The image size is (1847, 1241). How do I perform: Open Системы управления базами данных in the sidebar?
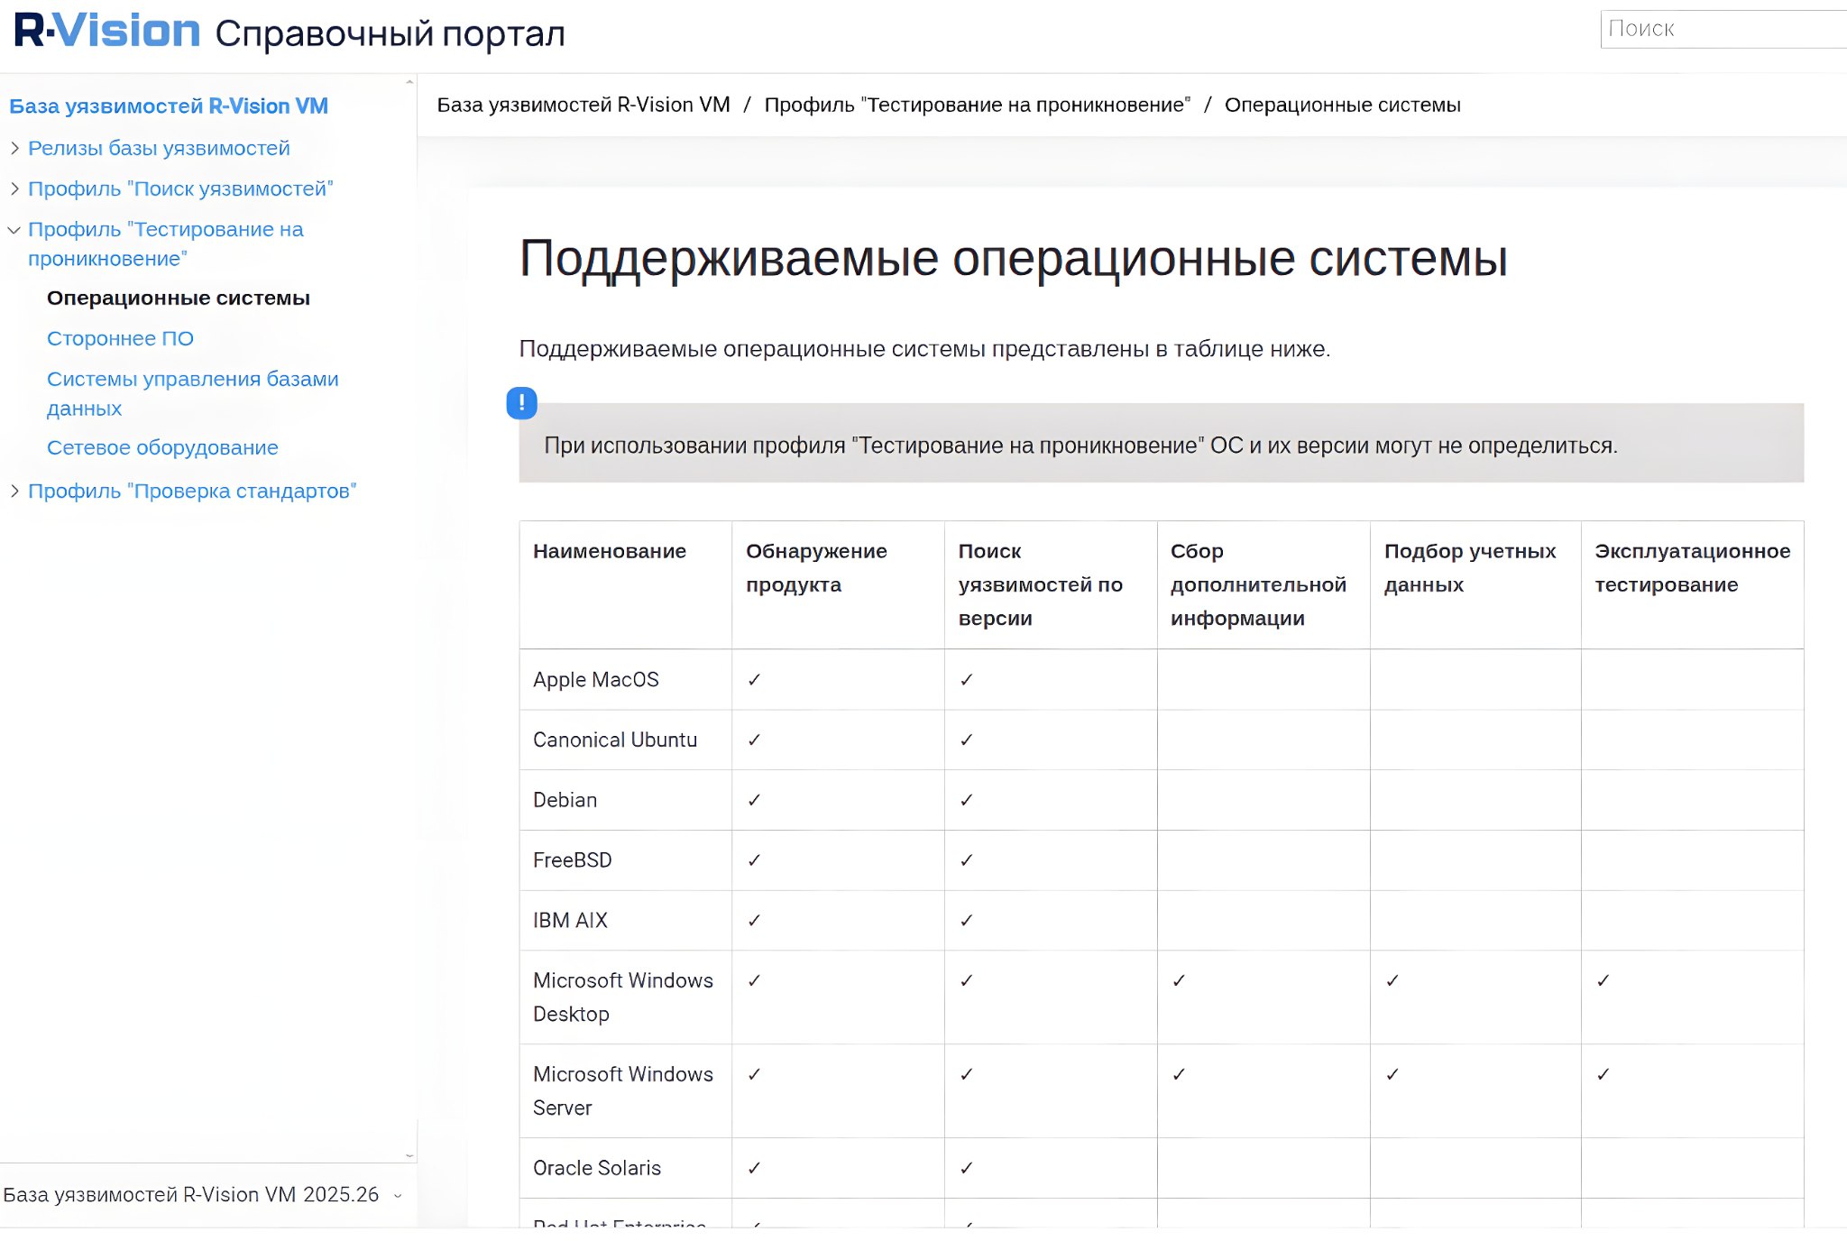coord(193,393)
